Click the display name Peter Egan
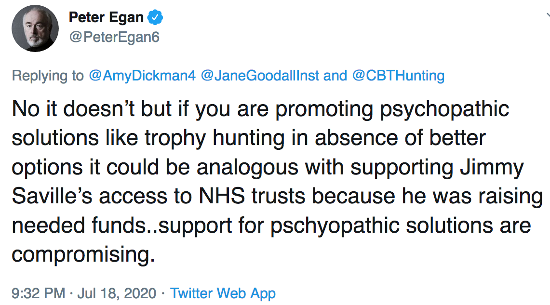Image resolution: width=550 pixels, height=305 pixels. [x=106, y=17]
